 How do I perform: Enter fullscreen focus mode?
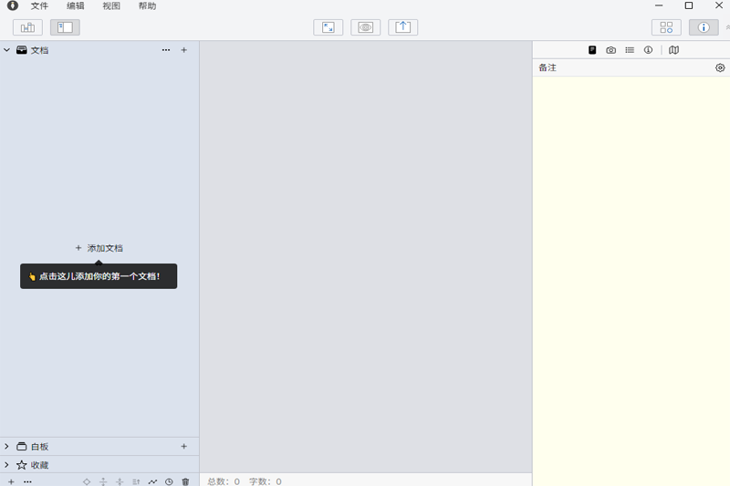click(x=328, y=27)
